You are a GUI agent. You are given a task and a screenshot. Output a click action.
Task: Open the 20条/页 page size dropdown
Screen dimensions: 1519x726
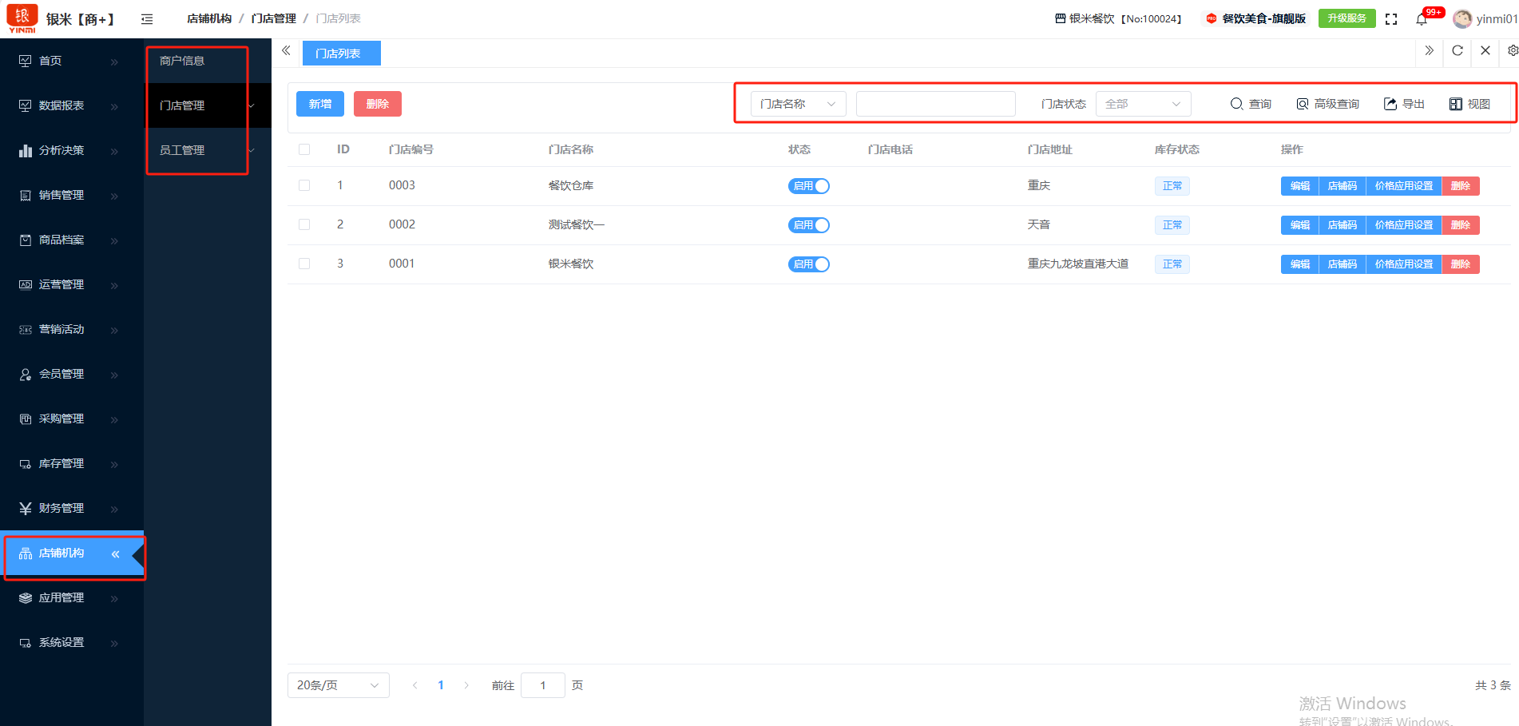point(338,685)
